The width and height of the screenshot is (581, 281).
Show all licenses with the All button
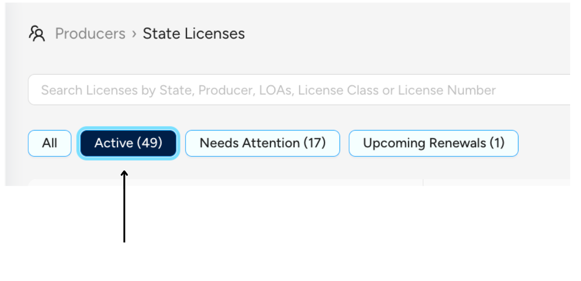(49, 143)
